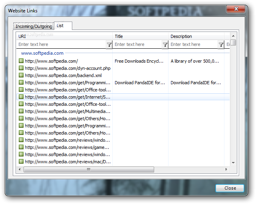
Task: Select the get/Multimedia... URL row
Action: (x=123, y=111)
